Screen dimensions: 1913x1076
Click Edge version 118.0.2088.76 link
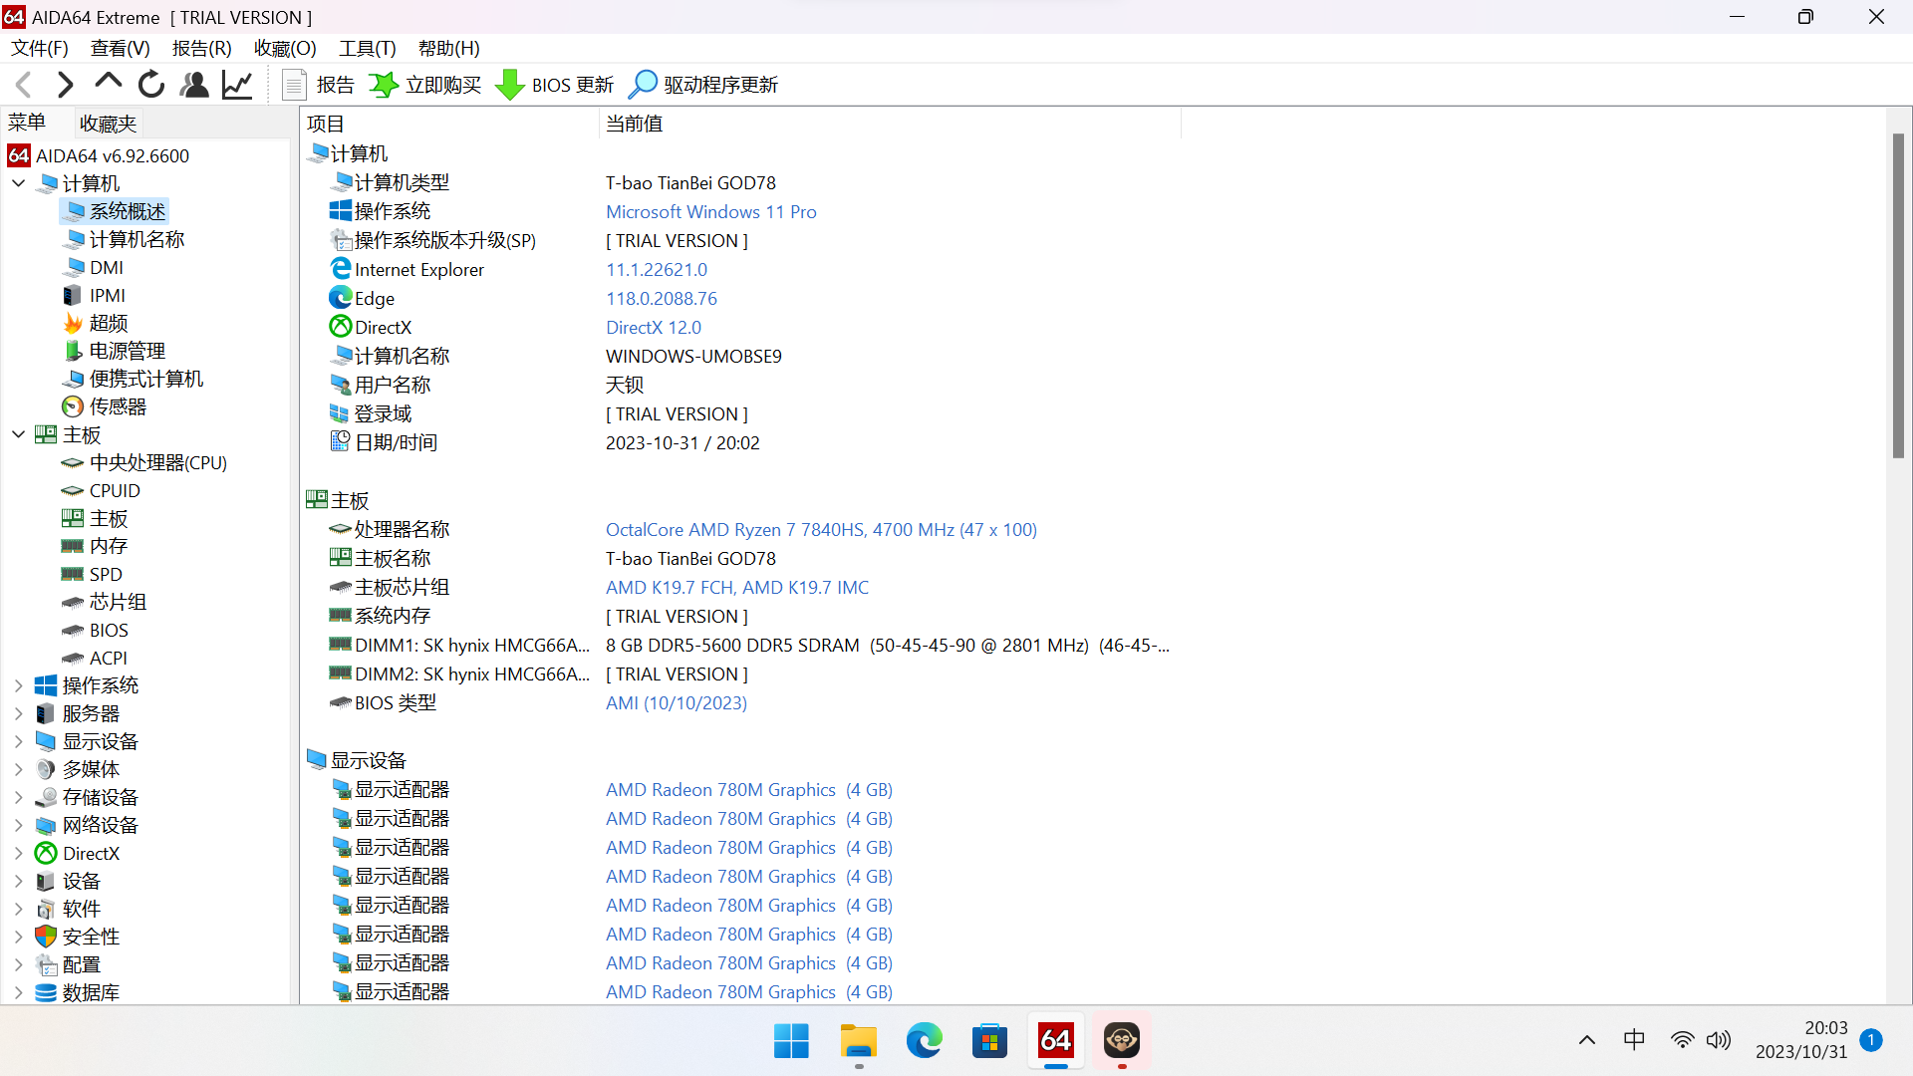click(662, 299)
